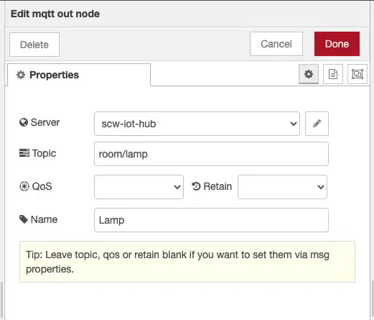
Task: Expand the Retain dropdown
Action: 282,187
